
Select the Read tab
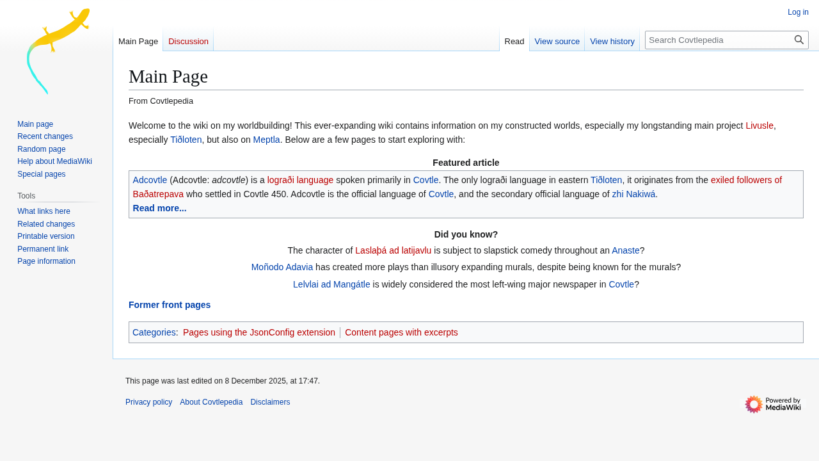coord(514,41)
